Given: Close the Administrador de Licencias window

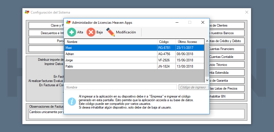Looking at the screenshot, I should [x=203, y=22].
